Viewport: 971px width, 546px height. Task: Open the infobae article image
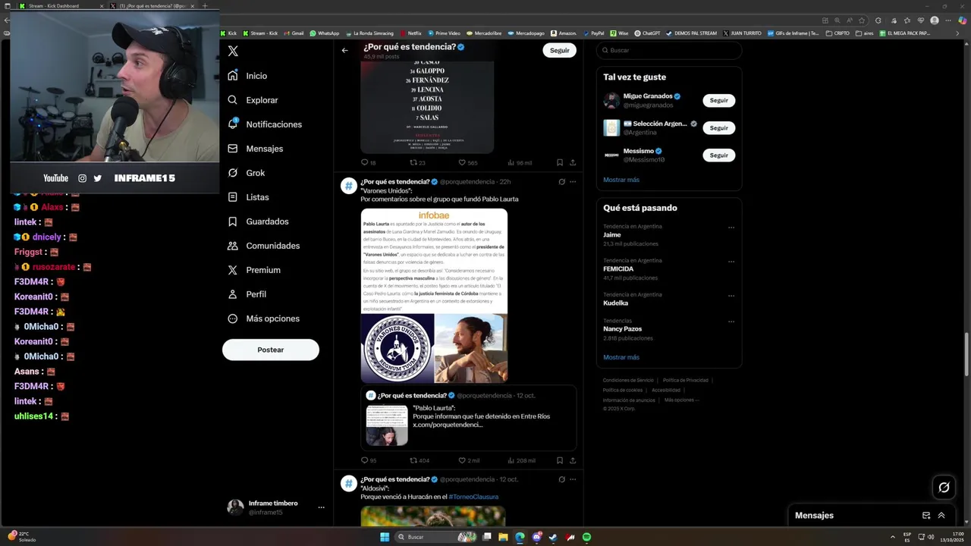434,296
